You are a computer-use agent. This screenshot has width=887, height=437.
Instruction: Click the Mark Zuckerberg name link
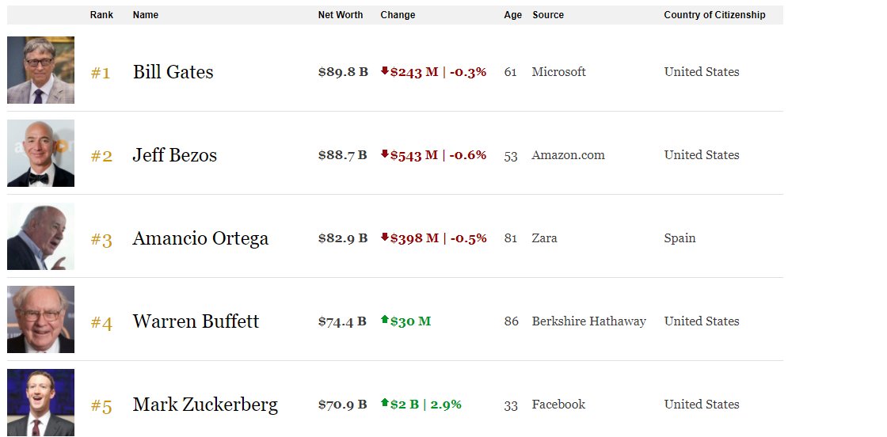(205, 405)
